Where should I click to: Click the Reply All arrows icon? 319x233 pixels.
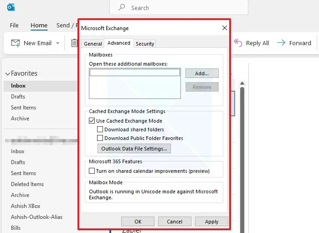[x=238, y=43]
